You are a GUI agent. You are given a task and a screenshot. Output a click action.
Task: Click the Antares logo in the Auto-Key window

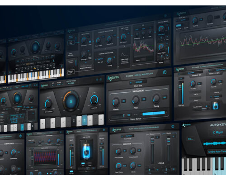(186, 125)
